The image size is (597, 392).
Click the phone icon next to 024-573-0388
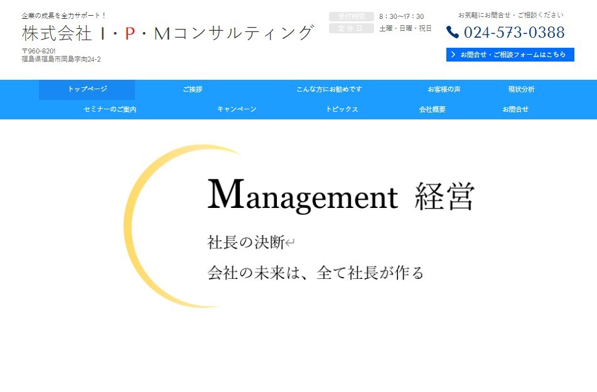[453, 32]
